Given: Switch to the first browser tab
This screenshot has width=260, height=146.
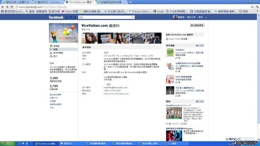Looking at the screenshot, I should (x=16, y=2).
